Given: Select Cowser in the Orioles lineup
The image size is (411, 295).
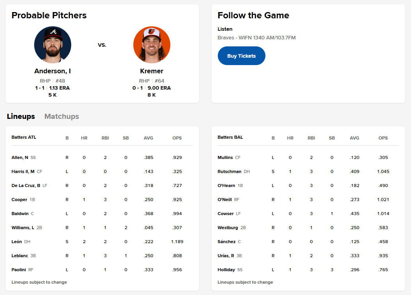Looking at the screenshot, I should tap(226, 214).
